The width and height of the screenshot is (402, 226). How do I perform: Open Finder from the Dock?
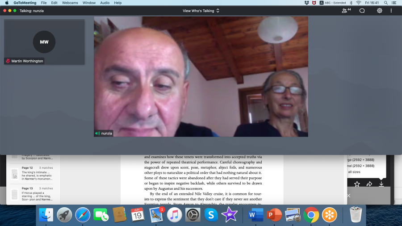click(46, 215)
